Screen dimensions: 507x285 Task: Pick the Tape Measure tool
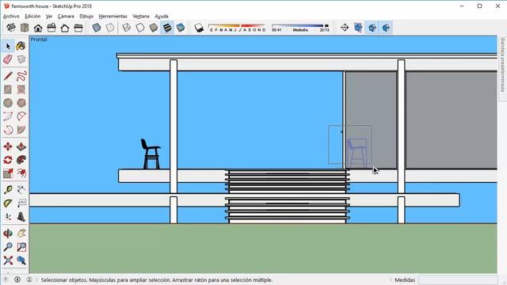pos(8,190)
